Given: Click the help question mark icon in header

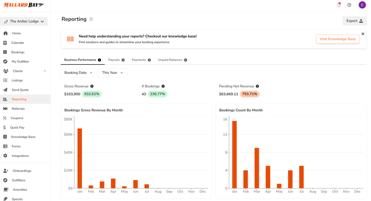Looking at the screenshot, I should (x=349, y=5).
